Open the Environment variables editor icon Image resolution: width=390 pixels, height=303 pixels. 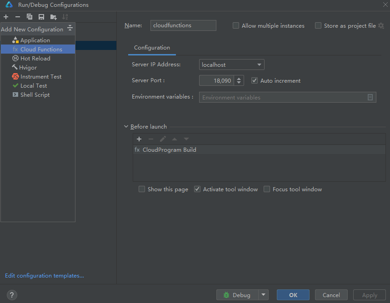tap(370, 97)
